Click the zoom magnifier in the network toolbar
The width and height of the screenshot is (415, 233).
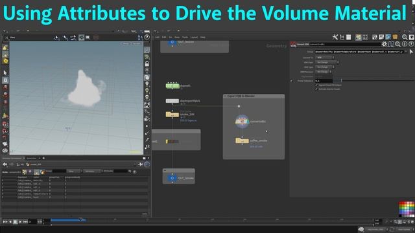pyautogui.click(x=405, y=38)
